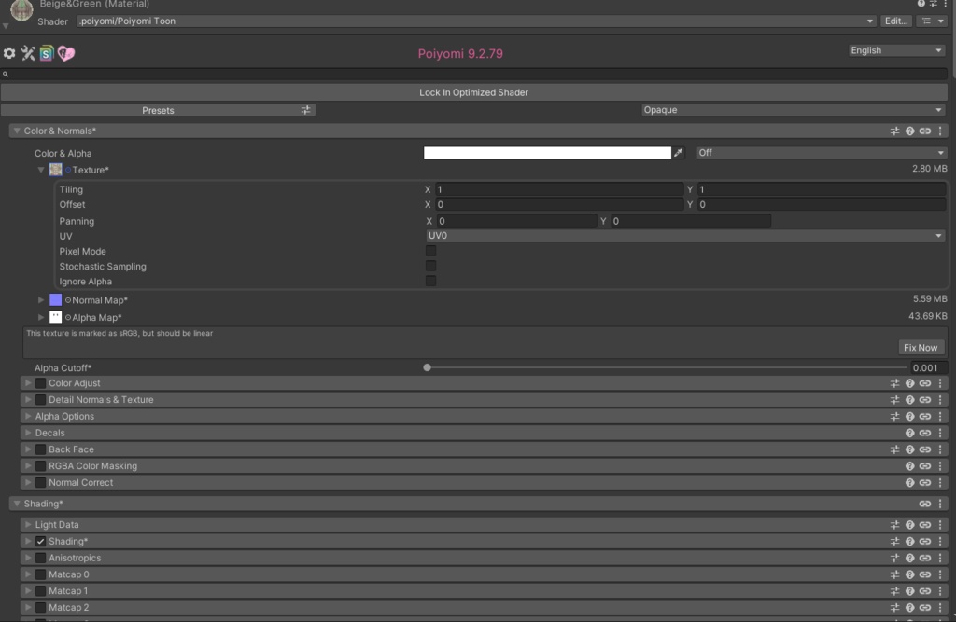Screen dimensions: 956x622
Task: Open the Poiyomi settings gear icon
Action: (x=9, y=53)
